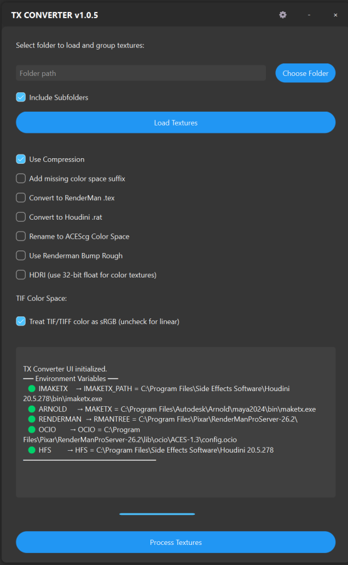The width and height of the screenshot is (348, 565).
Task: Click the Folder path input field
Action: click(140, 73)
